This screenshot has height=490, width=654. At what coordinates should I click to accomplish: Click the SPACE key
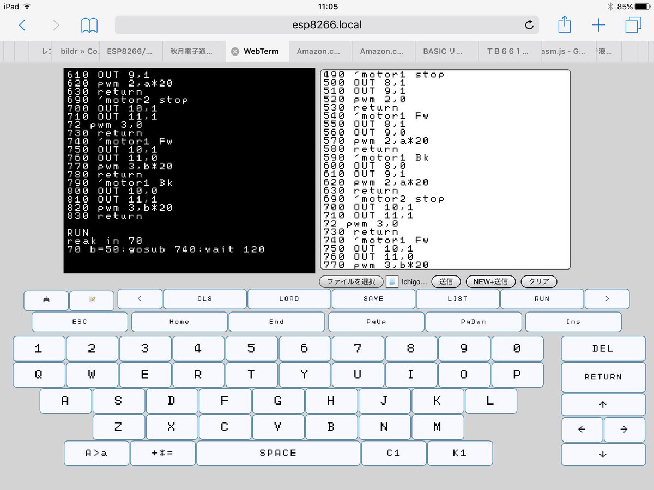(x=278, y=453)
